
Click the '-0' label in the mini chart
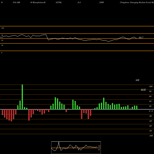click(x=99, y=150)
